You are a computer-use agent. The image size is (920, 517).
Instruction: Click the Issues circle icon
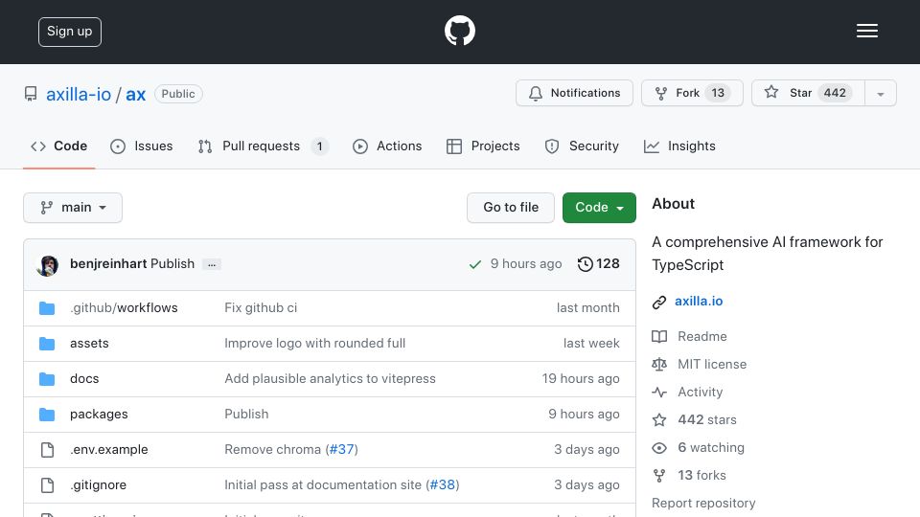[117, 146]
